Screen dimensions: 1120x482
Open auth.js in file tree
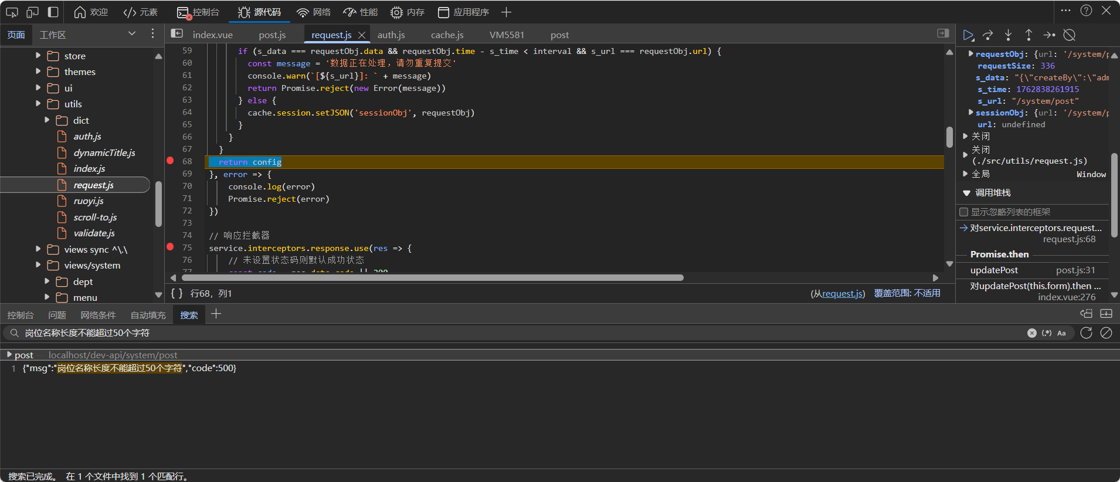87,136
